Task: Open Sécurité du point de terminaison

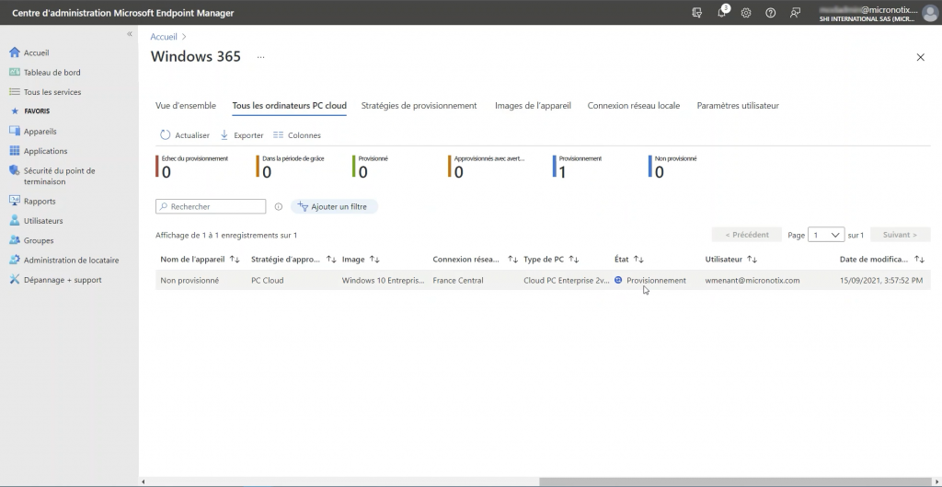Action: point(59,176)
